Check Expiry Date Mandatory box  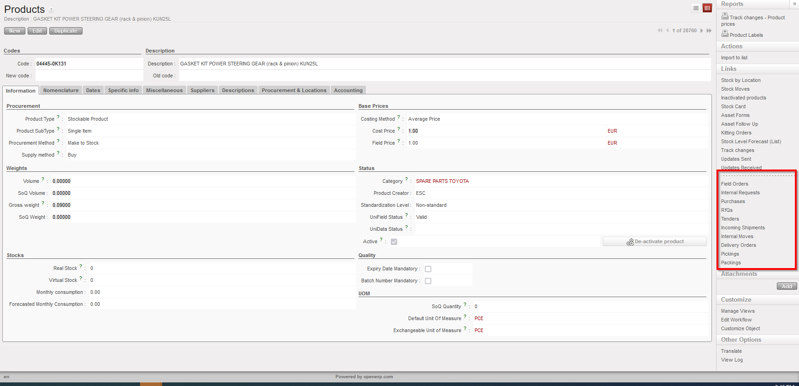coord(428,269)
